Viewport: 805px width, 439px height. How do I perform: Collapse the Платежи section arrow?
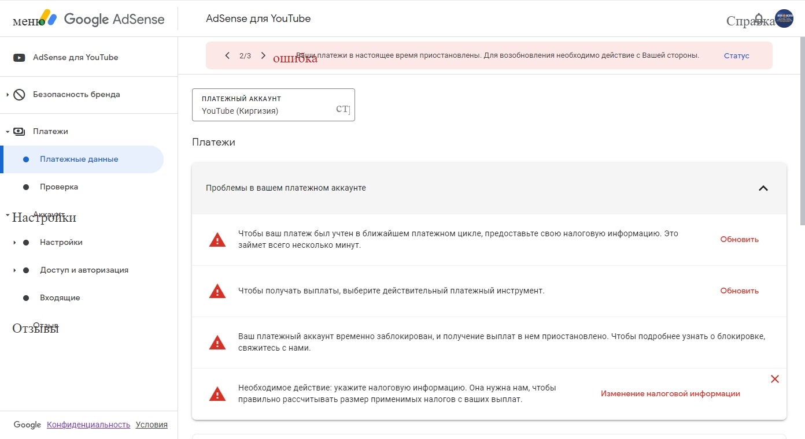8,132
